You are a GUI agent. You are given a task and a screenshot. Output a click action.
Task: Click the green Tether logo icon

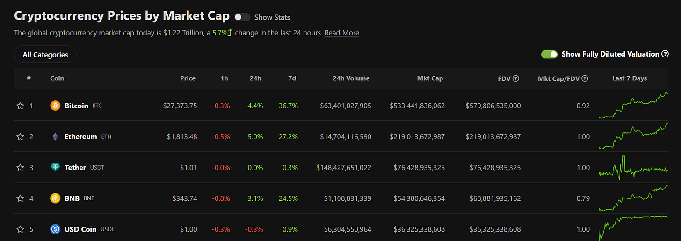pyautogui.click(x=55, y=168)
